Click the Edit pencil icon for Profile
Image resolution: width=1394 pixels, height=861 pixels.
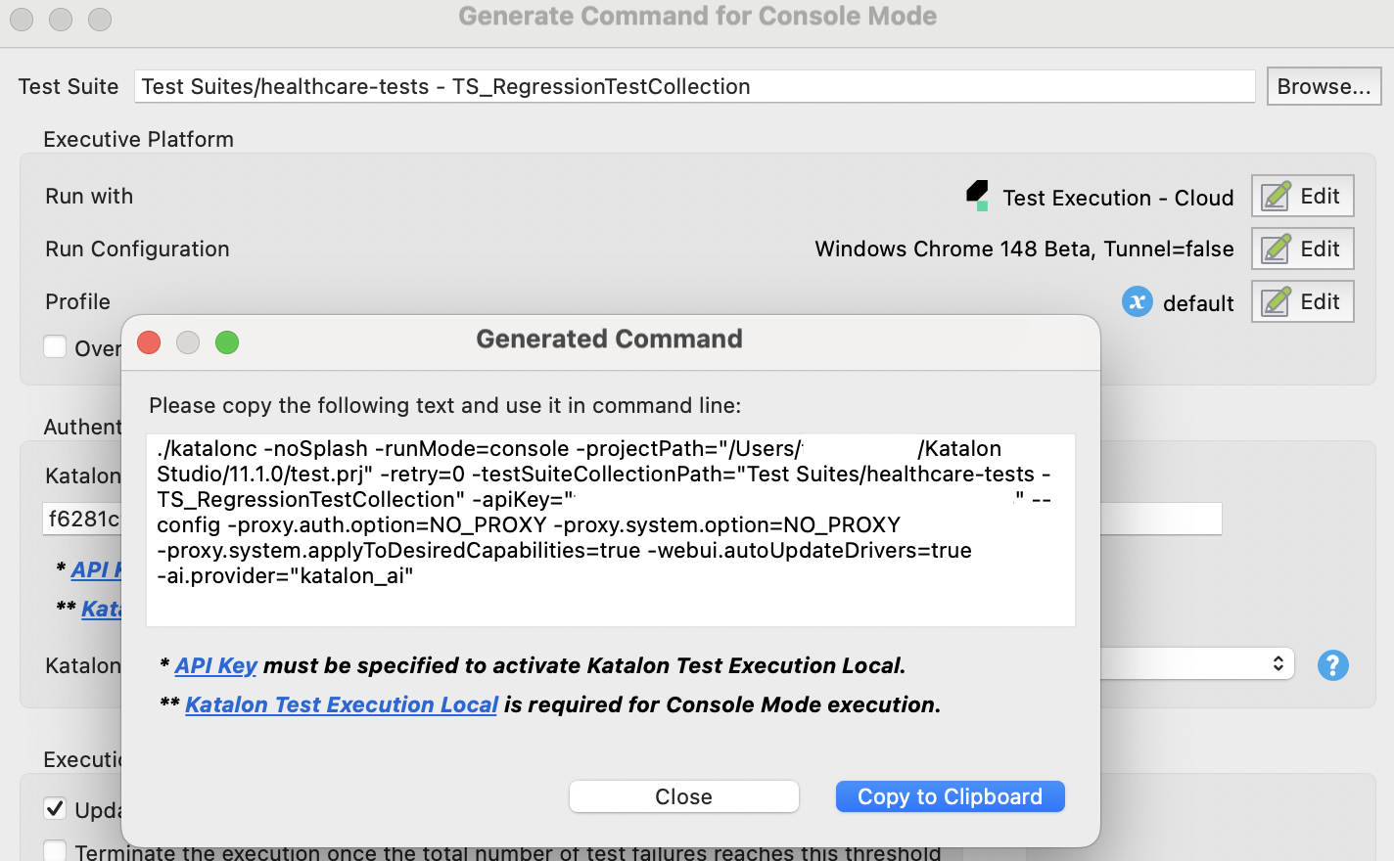1275,301
